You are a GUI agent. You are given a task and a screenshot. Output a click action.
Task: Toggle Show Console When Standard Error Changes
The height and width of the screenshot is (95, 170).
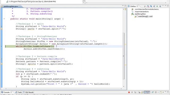pyautogui.click(x=148, y=92)
